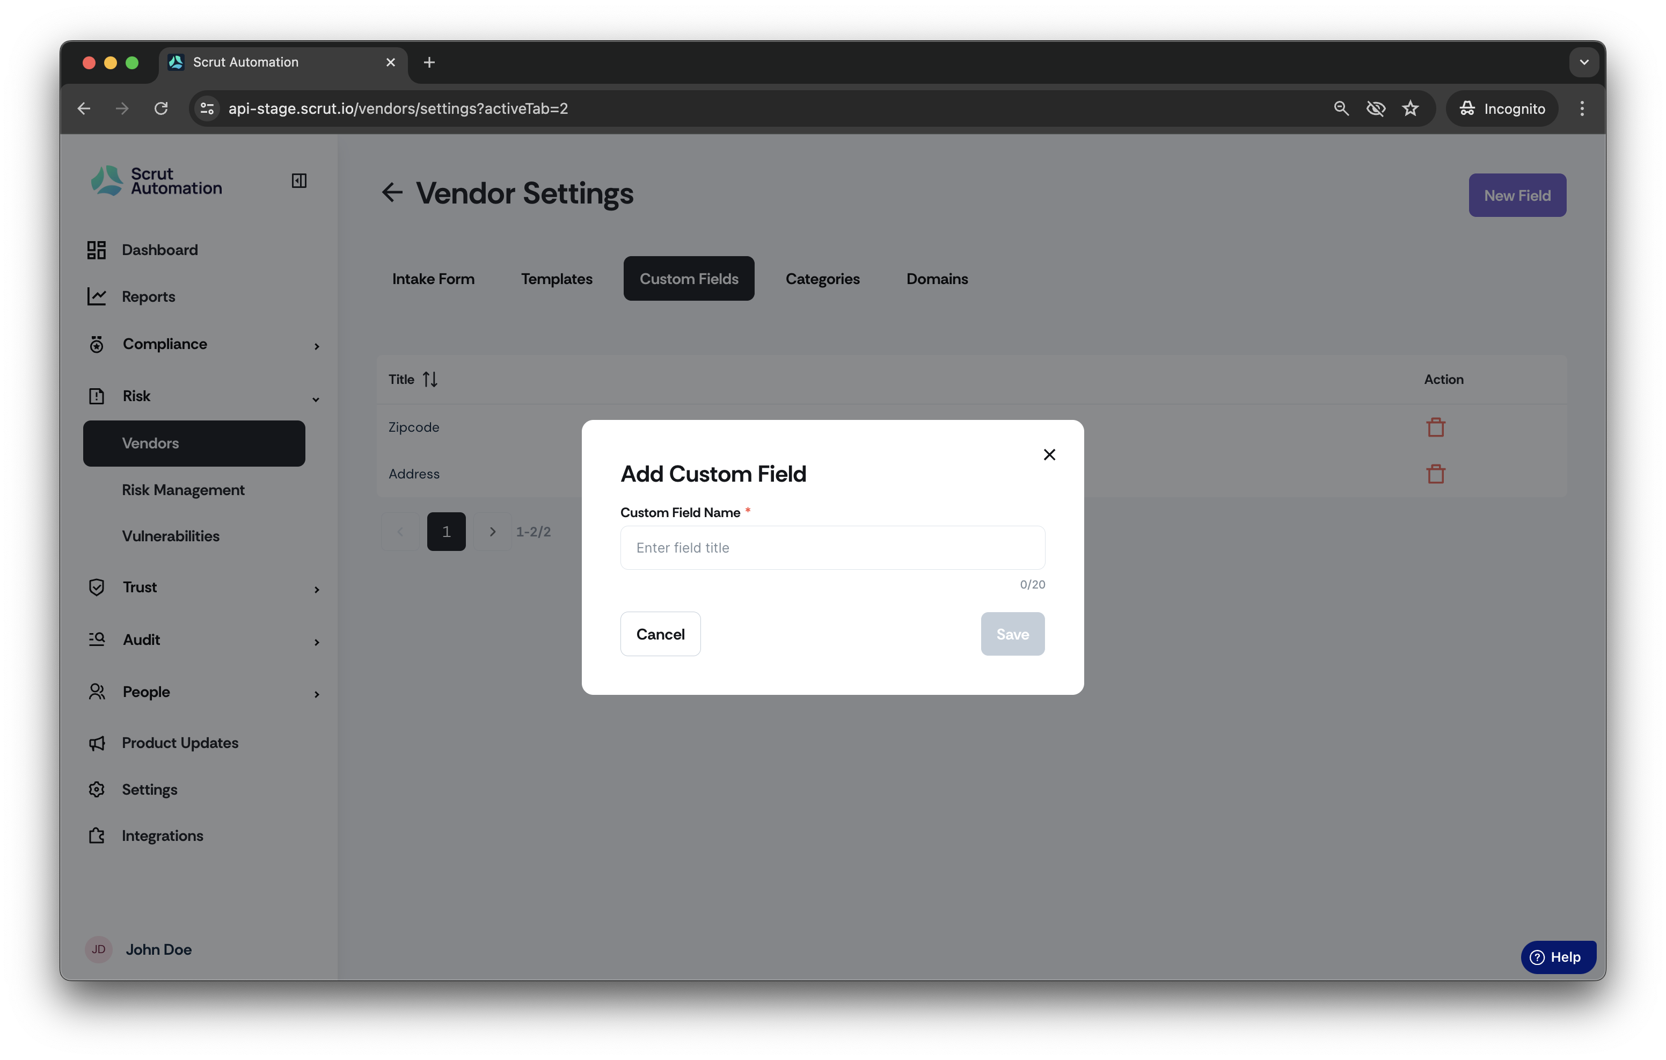The image size is (1666, 1060).
Task: Click the back arrow beside Vendor Settings
Action: (392, 192)
